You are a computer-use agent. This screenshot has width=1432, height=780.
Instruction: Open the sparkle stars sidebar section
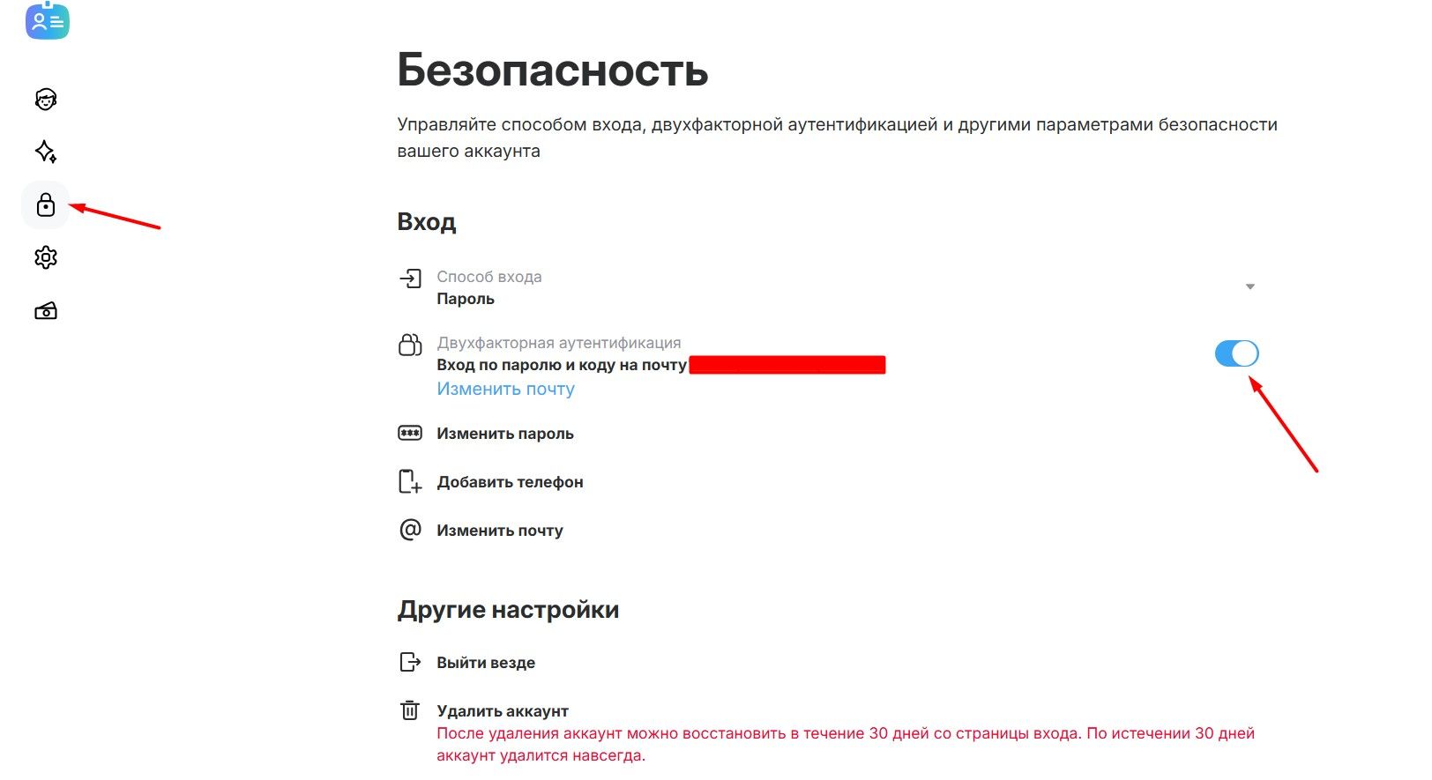[x=46, y=152]
